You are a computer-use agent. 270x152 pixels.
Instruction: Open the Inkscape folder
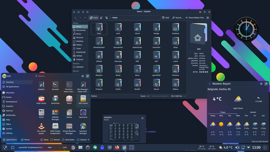(x=118, y=57)
